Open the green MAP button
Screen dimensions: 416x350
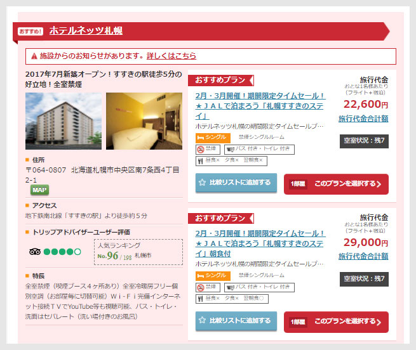(39, 190)
